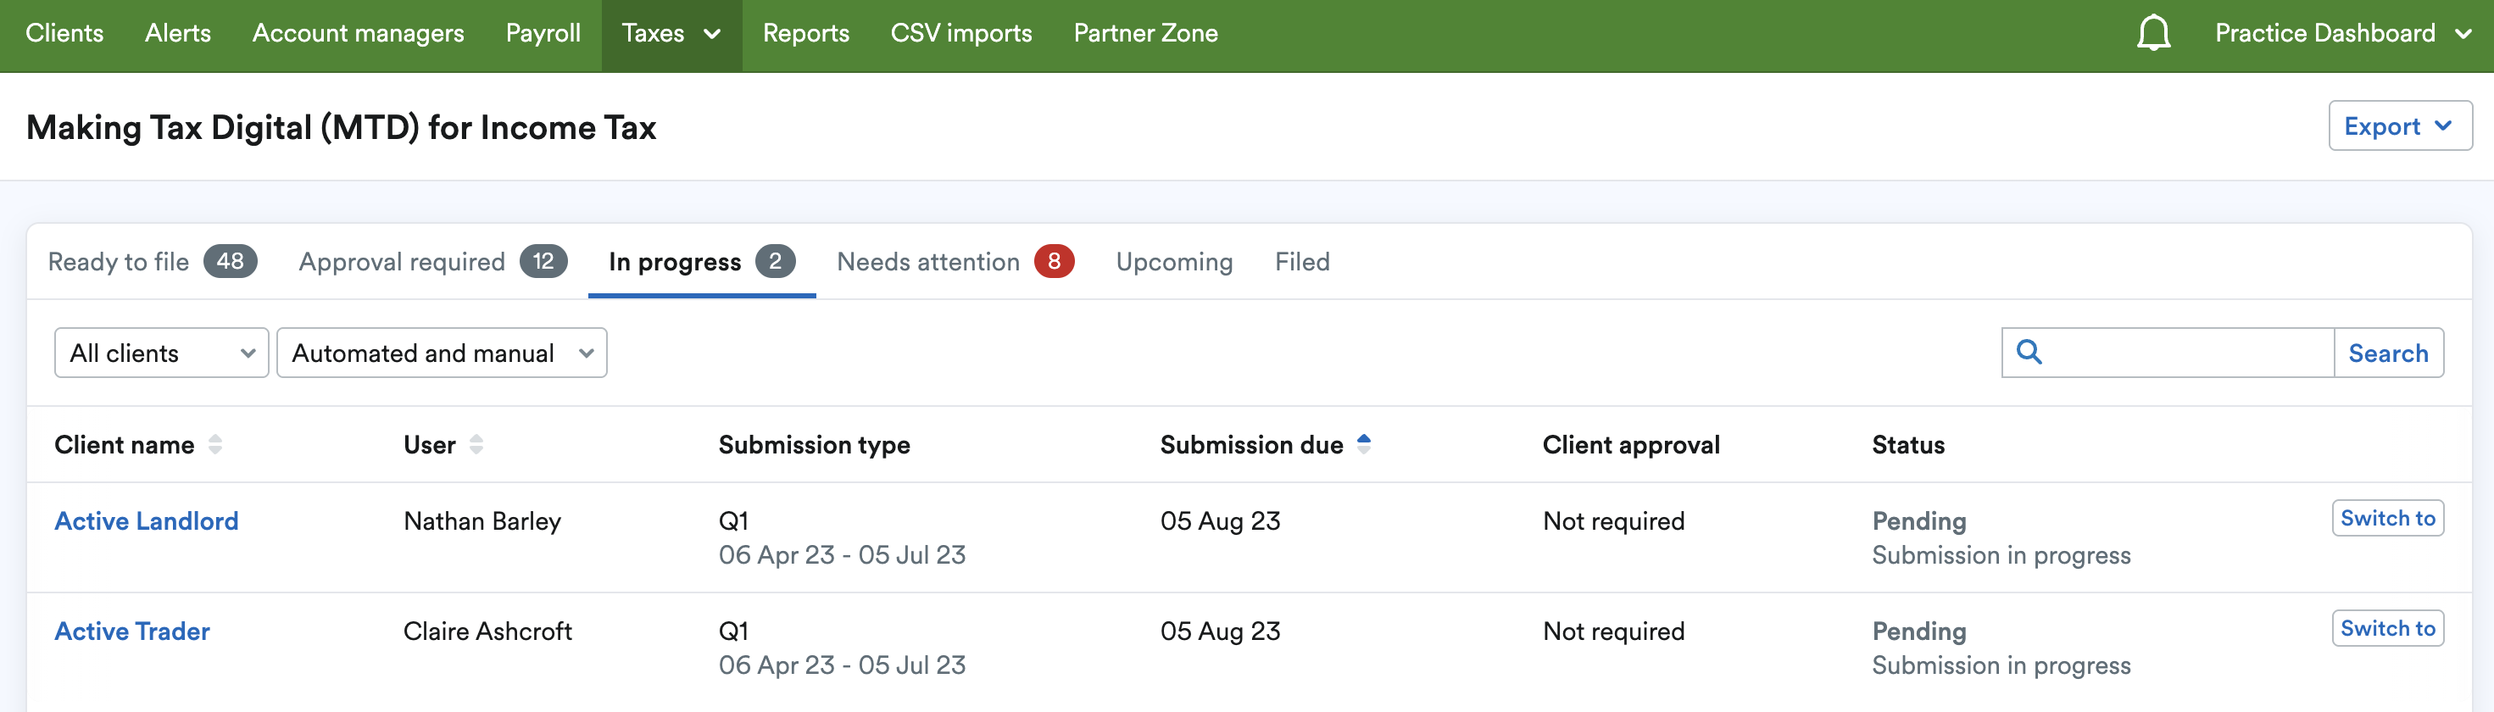The width and height of the screenshot is (2494, 712).
Task: Open the Export dropdown button
Action: pos(2400,126)
